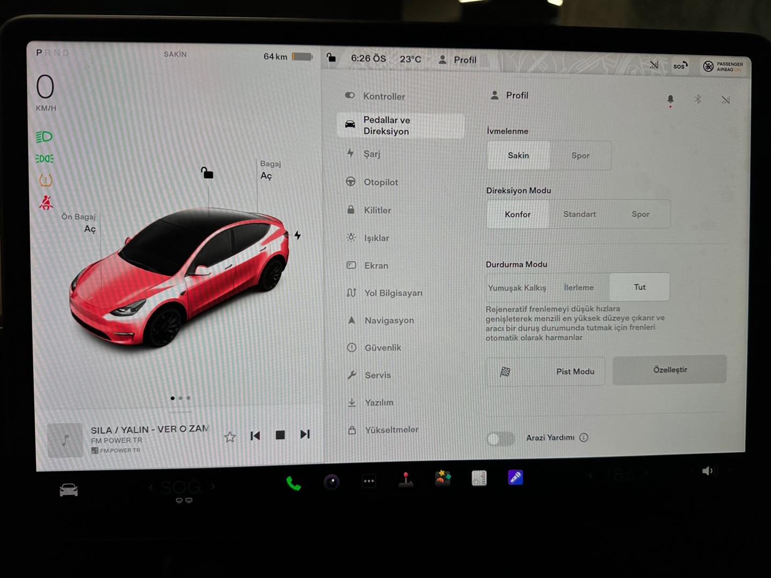771x578 pixels.
Task: Set Durdurma Modu to Tut
Action: [639, 287]
